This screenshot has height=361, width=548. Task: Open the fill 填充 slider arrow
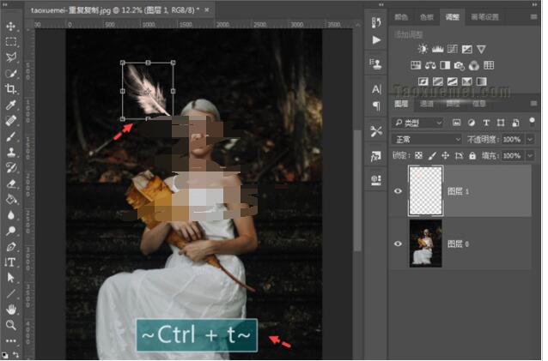point(531,156)
